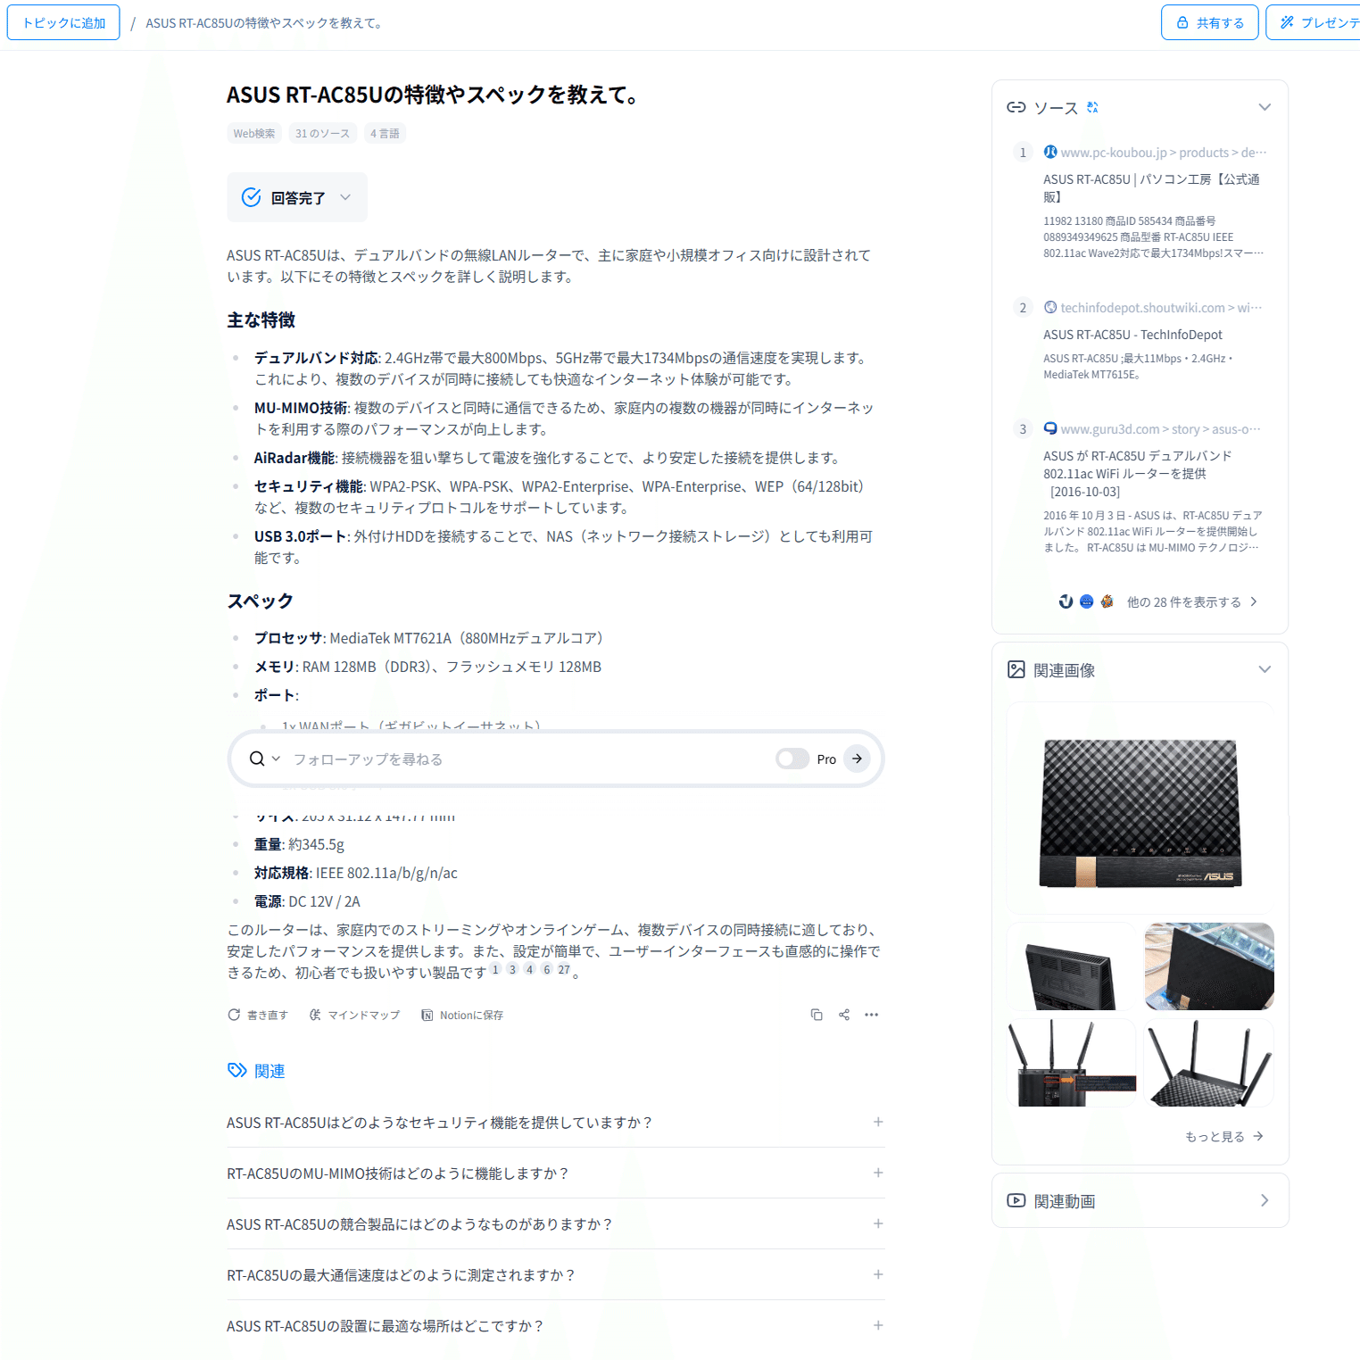Open more options via the three-dot icon
1360x1360 pixels.
click(872, 1015)
